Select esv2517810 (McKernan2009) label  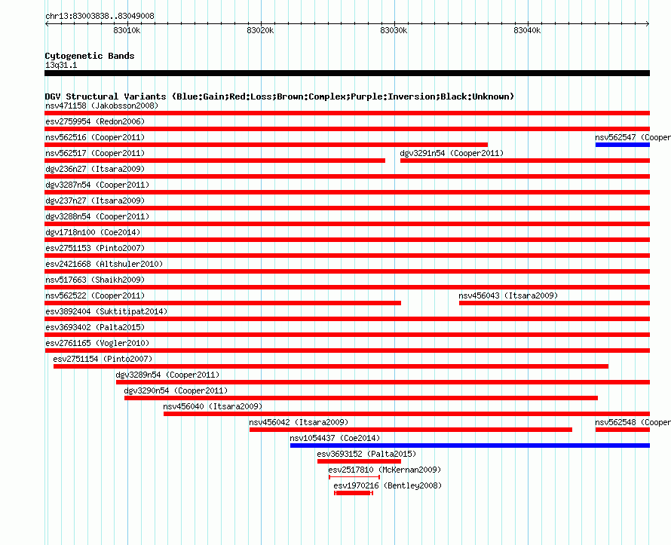click(x=385, y=470)
